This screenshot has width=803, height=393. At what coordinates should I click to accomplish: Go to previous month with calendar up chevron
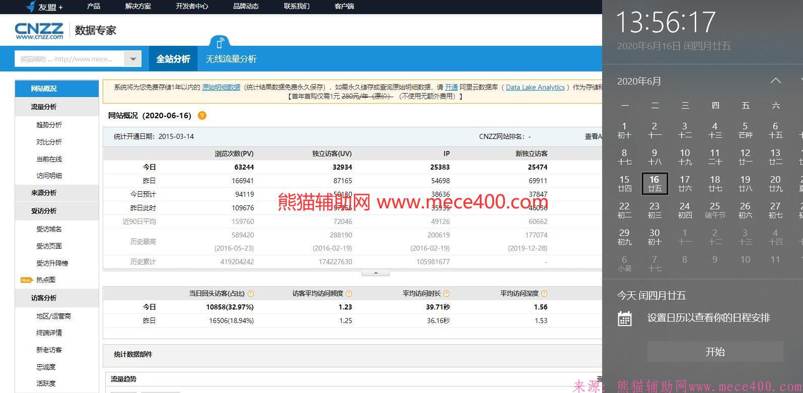(776, 81)
